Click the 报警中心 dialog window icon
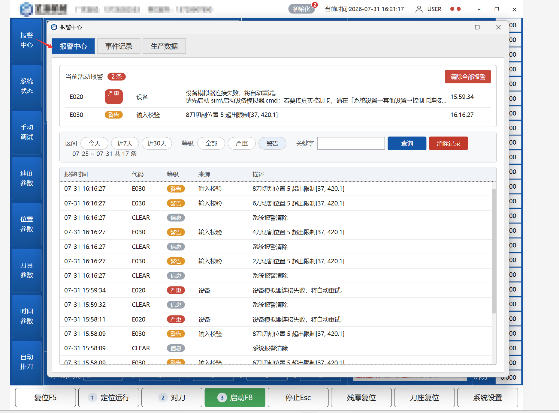Viewport: 559px width, 413px height. [54, 27]
